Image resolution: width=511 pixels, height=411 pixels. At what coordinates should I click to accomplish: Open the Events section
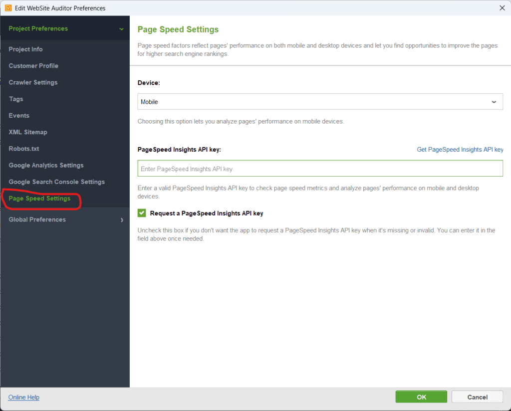coord(19,115)
